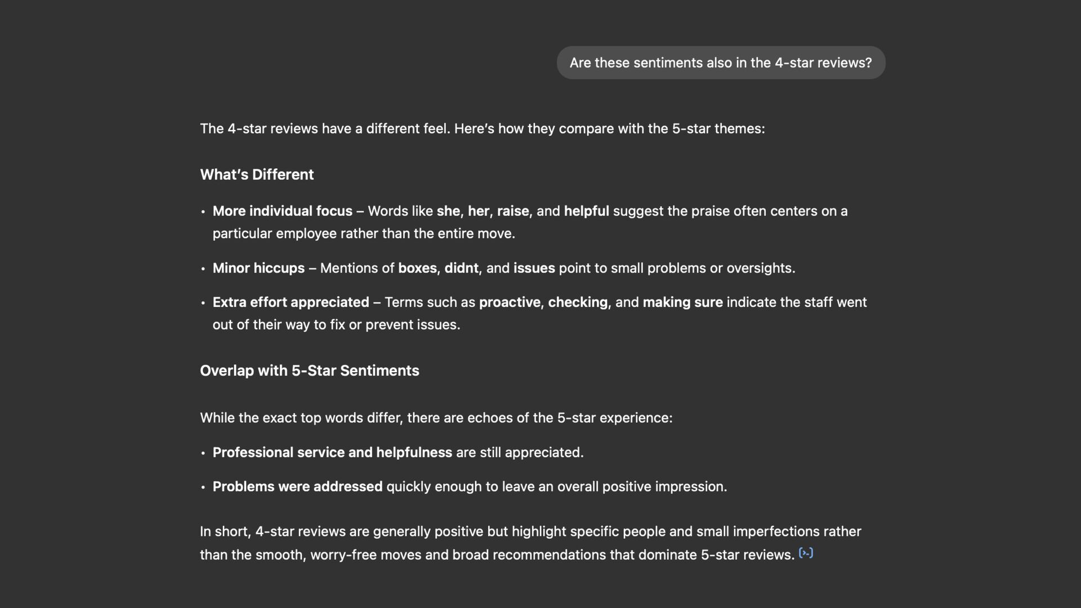The width and height of the screenshot is (1081, 608).
Task: Click the bold word "proactive"
Action: [x=509, y=302]
